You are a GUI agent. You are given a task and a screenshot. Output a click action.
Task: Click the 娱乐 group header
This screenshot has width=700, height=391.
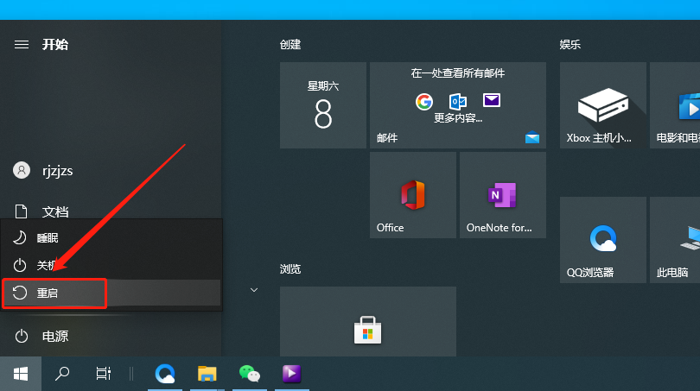click(570, 45)
